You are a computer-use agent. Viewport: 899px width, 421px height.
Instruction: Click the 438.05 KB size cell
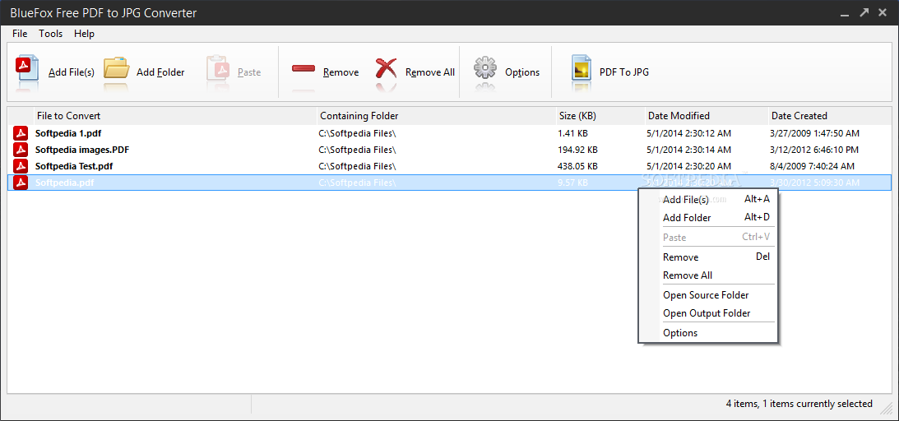point(577,166)
